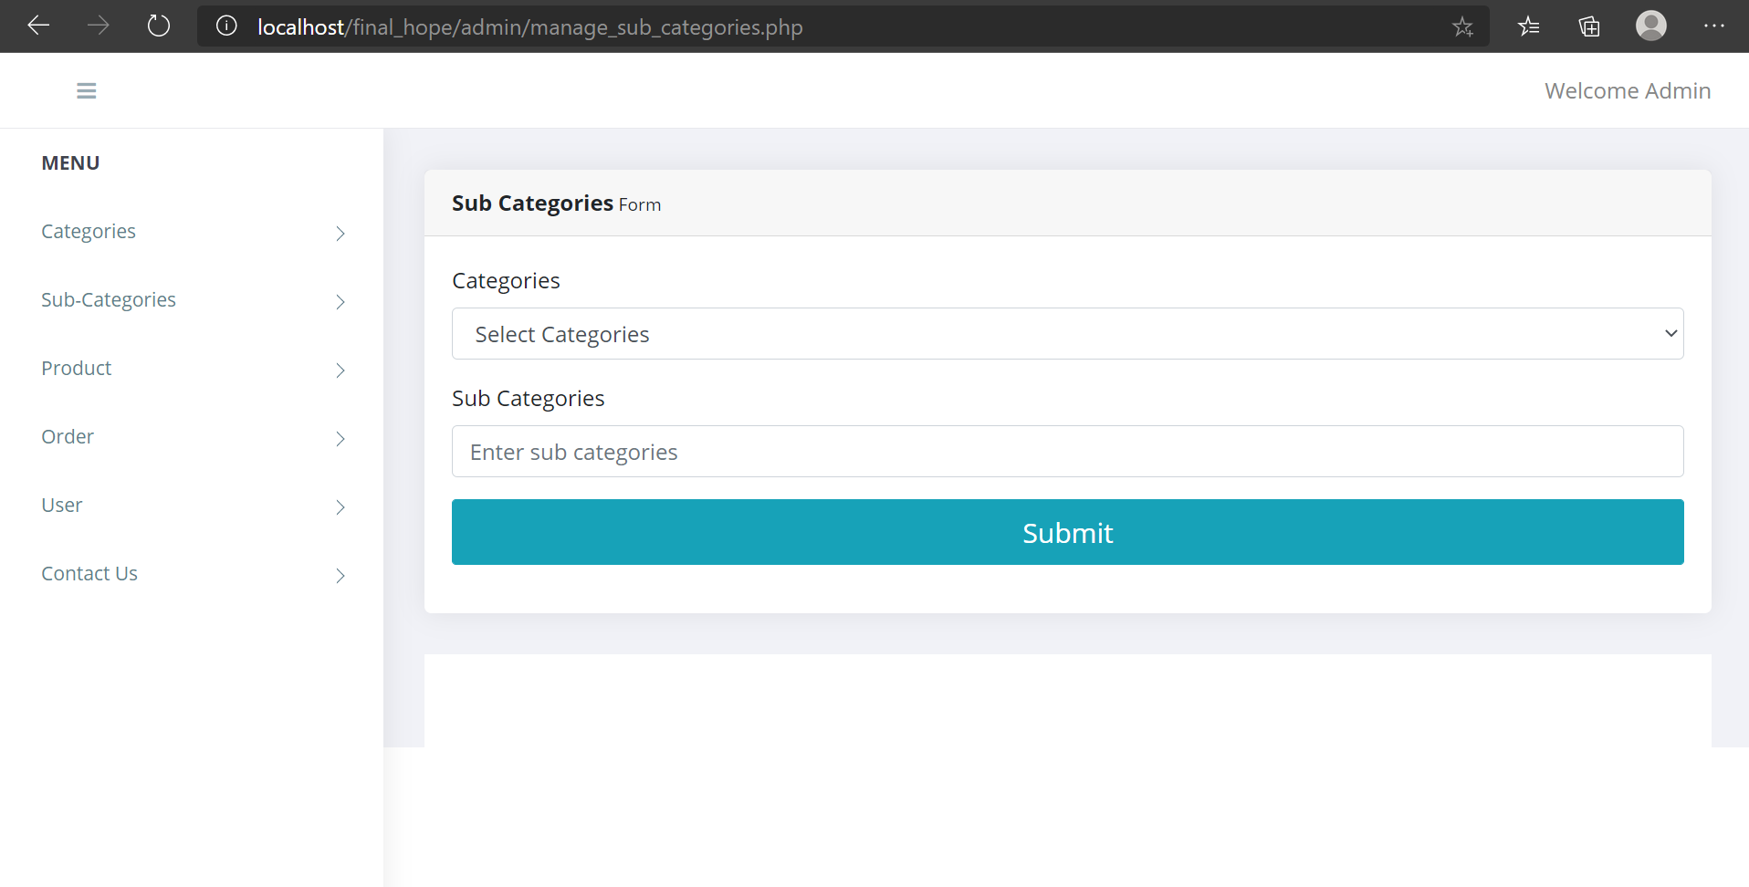Click the Submit button

1067,532
